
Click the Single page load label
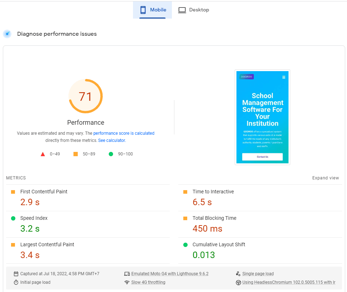click(258, 274)
